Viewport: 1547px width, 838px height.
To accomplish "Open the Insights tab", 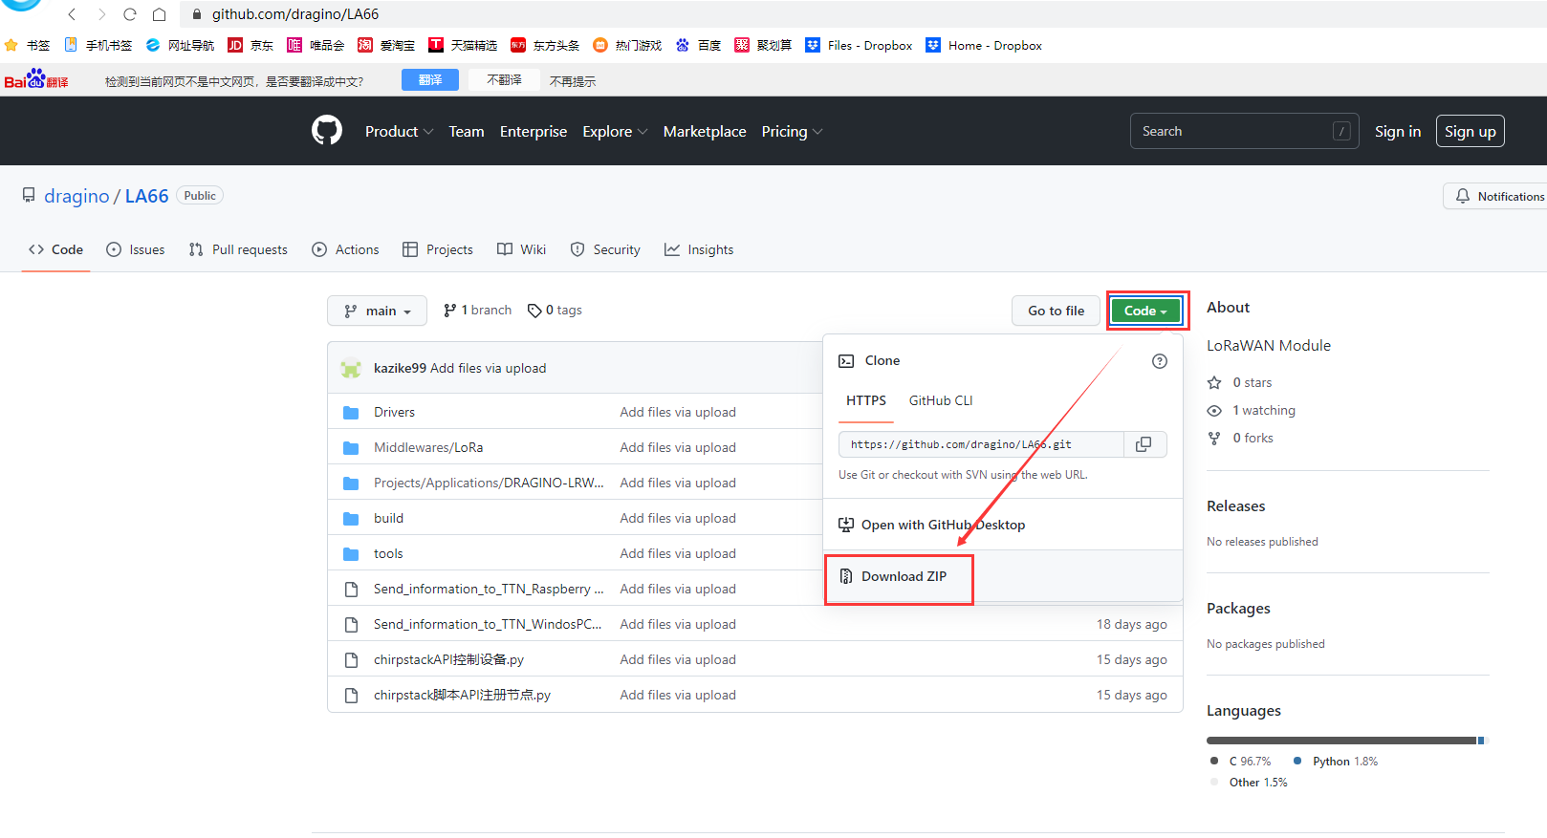I will tap(699, 249).
